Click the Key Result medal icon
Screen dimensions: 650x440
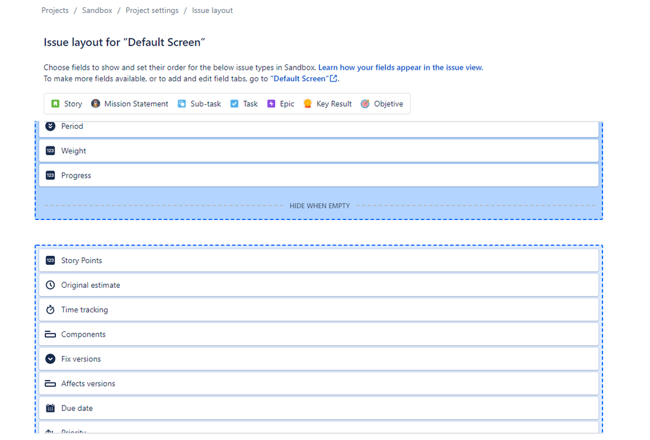pyautogui.click(x=308, y=103)
